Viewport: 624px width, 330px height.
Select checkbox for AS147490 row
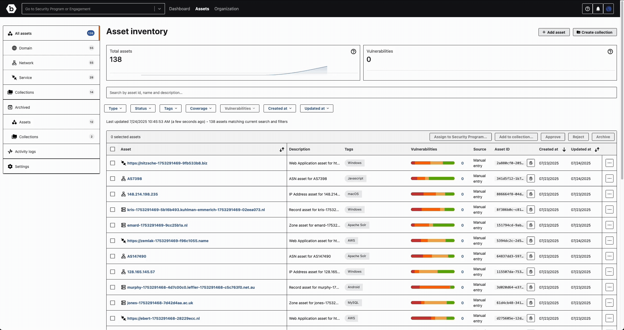(113, 256)
